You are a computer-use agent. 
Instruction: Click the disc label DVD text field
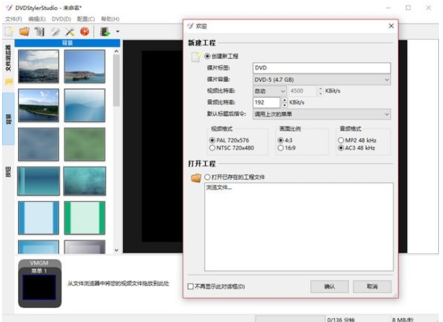(321, 68)
